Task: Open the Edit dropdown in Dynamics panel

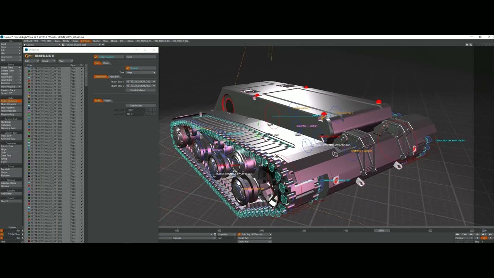Action: (x=32, y=61)
